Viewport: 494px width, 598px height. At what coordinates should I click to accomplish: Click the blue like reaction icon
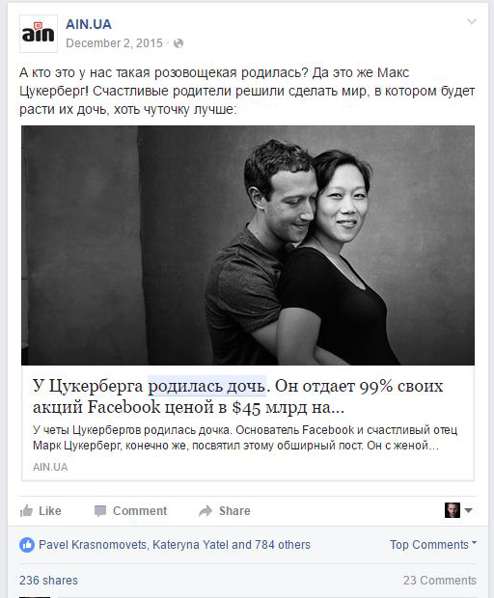27,545
